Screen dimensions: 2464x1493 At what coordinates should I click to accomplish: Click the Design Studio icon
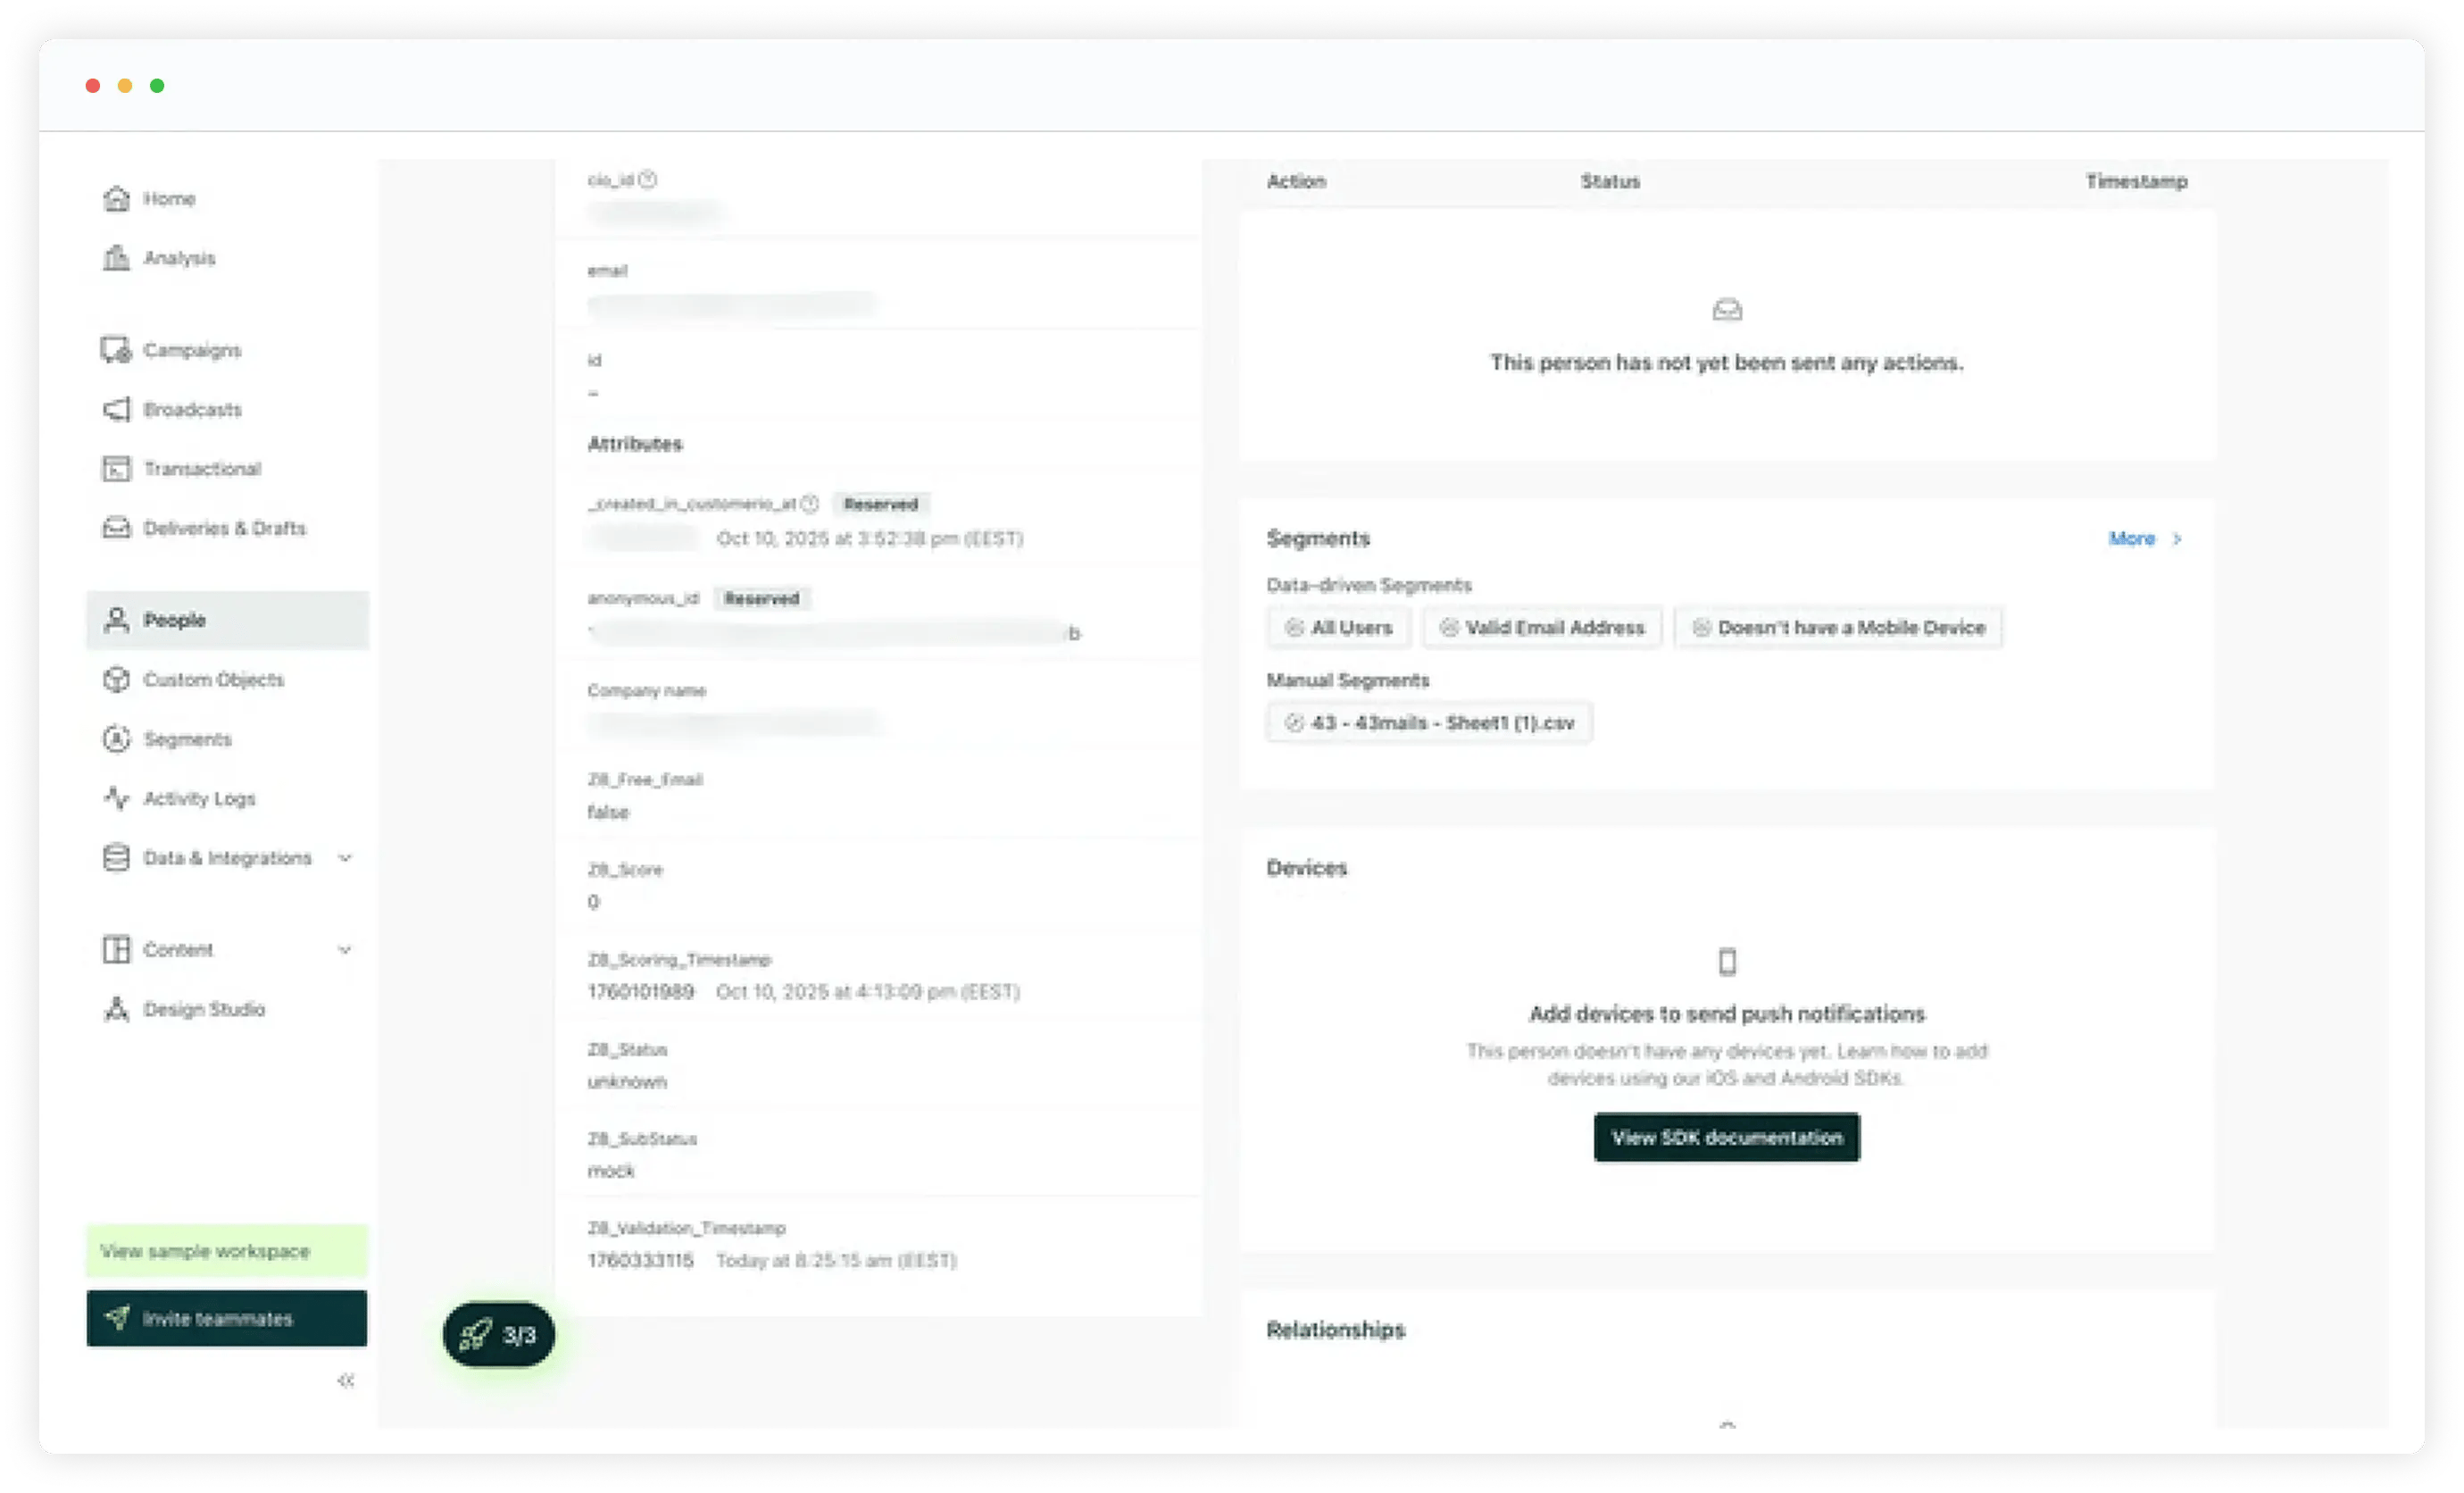[116, 1009]
